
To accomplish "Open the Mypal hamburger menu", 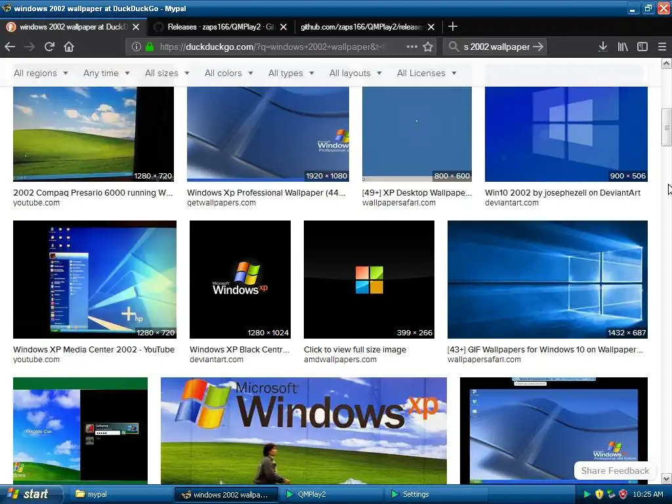I will (x=662, y=47).
